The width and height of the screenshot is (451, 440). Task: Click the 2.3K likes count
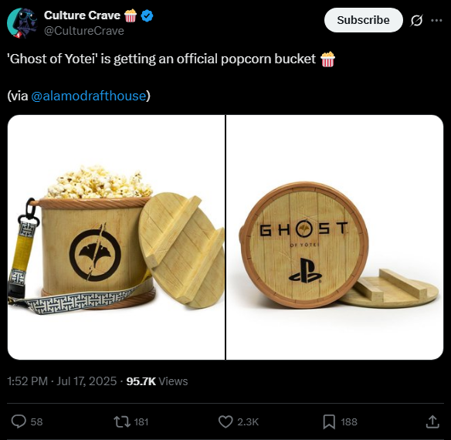[248, 422]
